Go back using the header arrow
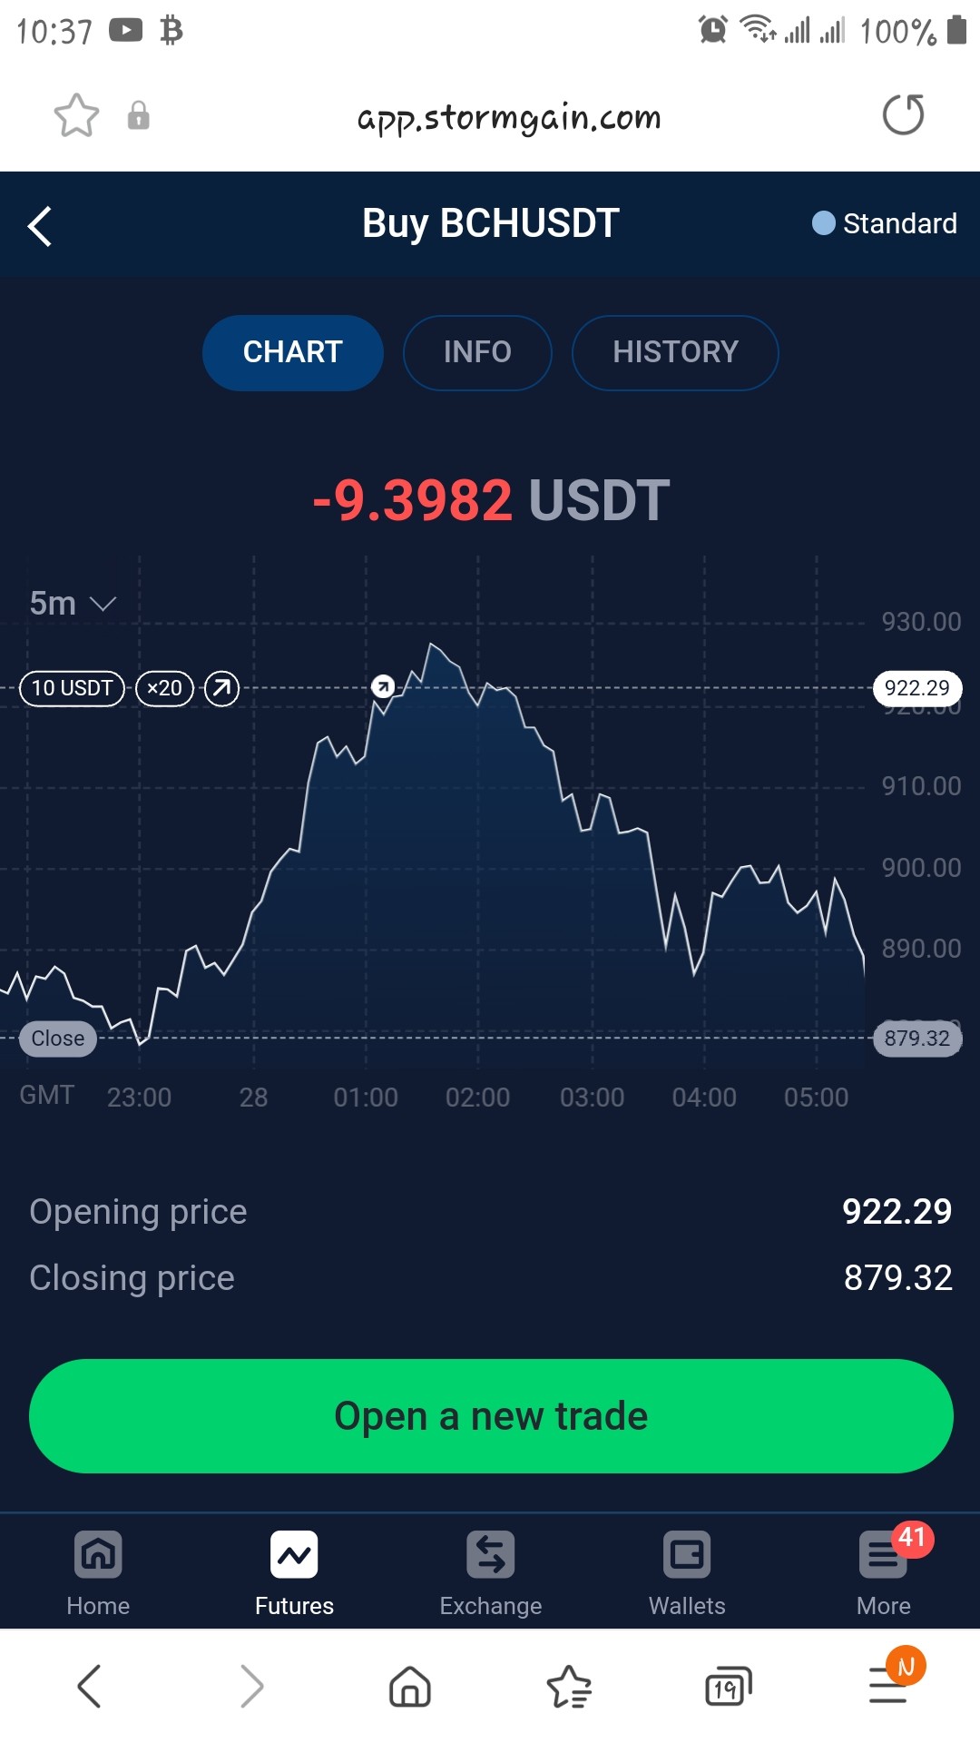This screenshot has height=1743, width=980. 40,226
